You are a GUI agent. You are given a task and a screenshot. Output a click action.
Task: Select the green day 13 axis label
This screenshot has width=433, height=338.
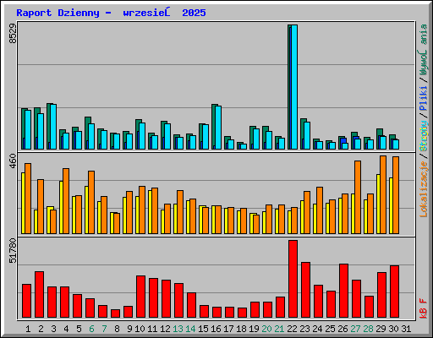click(x=178, y=329)
